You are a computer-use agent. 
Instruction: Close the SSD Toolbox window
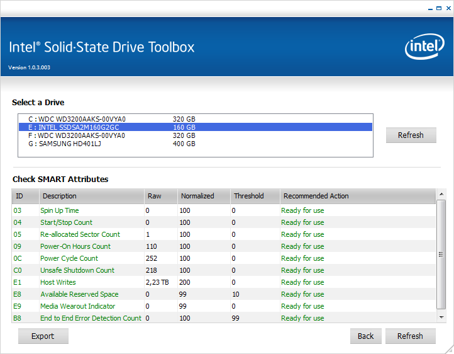point(448,8)
